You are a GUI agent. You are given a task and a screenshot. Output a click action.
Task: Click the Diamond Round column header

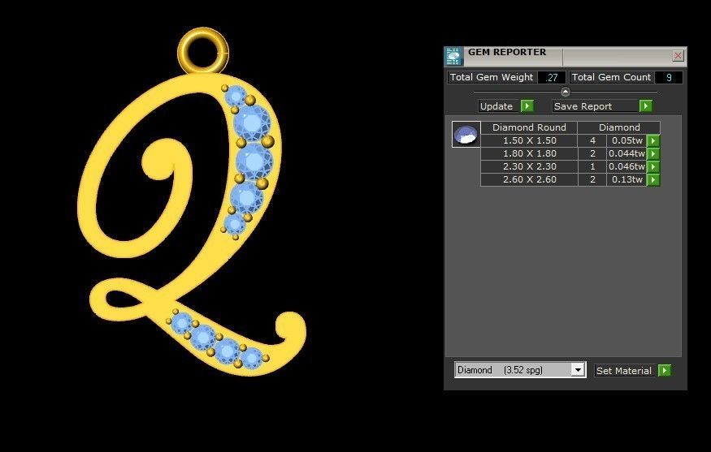(529, 127)
